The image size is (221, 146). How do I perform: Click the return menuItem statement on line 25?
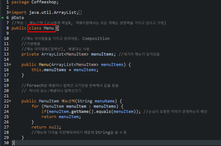point(61,117)
